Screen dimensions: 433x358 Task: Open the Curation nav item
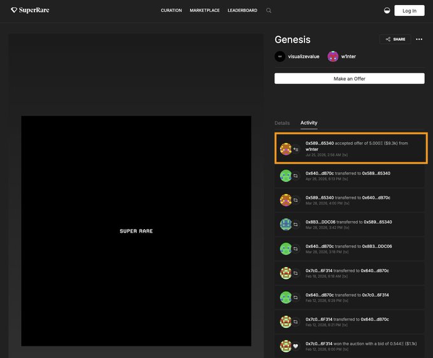171,10
